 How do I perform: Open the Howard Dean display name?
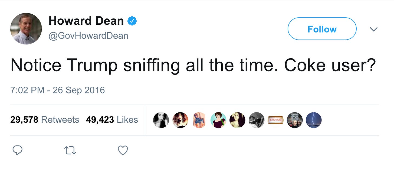coord(86,21)
